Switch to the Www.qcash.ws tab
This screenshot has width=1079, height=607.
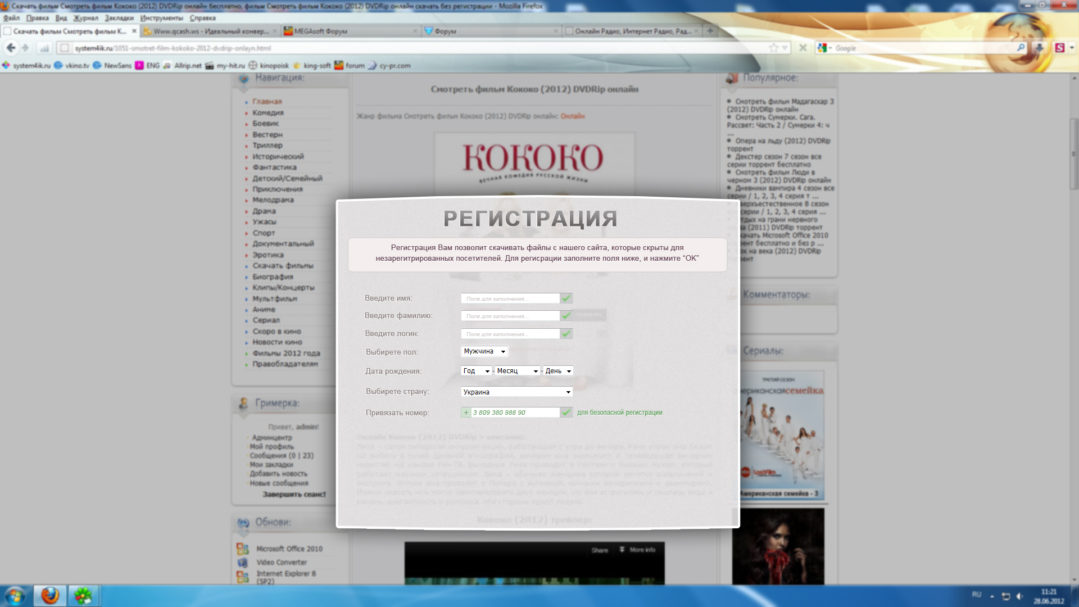coord(210,31)
